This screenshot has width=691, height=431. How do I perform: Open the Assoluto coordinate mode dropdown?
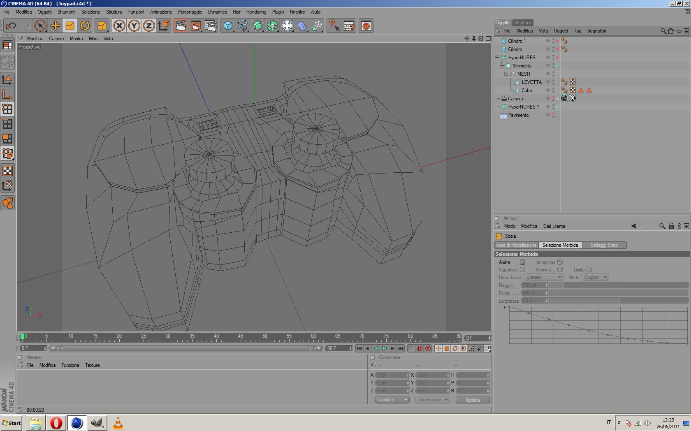(x=392, y=400)
